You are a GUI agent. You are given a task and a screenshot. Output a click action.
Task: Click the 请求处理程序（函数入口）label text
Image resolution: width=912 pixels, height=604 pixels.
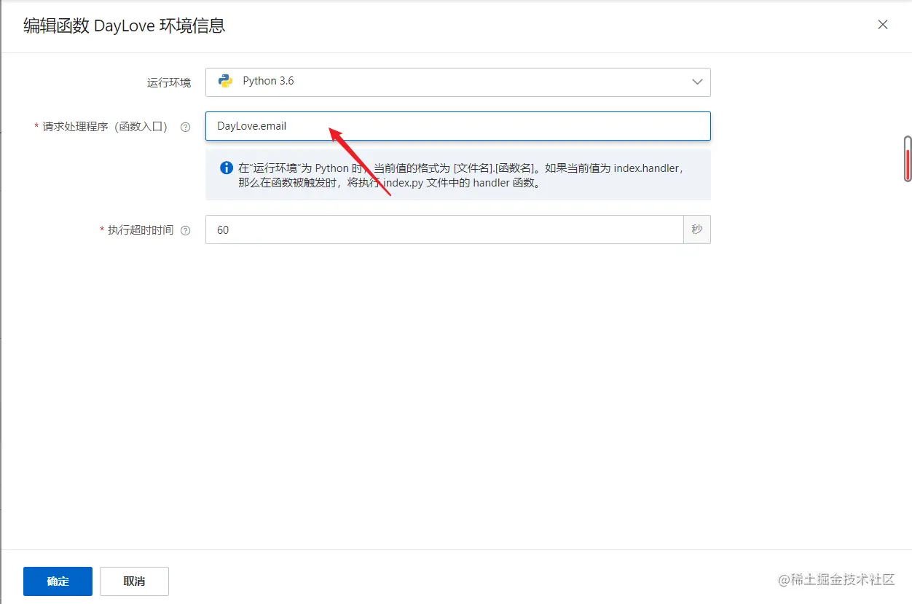pos(105,127)
